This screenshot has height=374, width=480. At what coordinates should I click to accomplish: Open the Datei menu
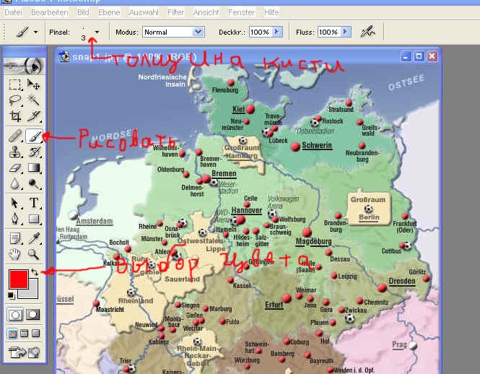[x=13, y=12]
